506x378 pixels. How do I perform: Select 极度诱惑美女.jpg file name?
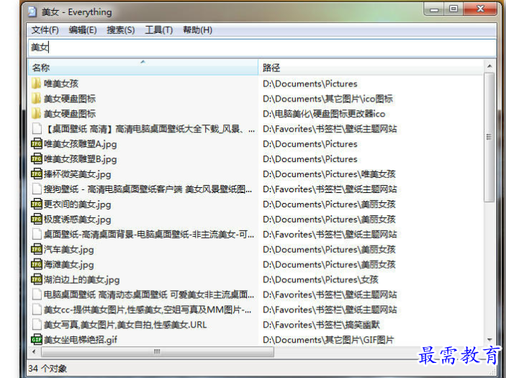pyautogui.click(x=78, y=220)
